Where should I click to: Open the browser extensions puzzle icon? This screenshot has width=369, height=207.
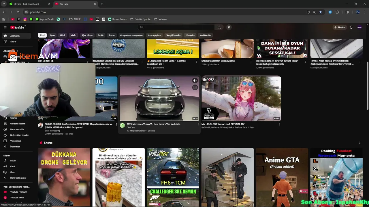tap(337, 12)
